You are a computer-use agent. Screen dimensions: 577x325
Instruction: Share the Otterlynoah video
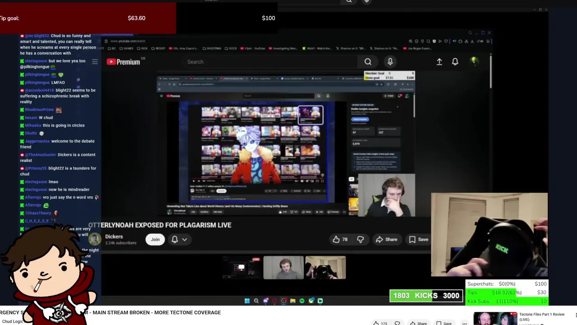[x=386, y=240]
